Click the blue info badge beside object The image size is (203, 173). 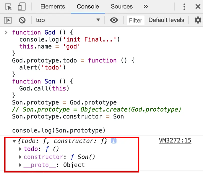click(x=114, y=141)
